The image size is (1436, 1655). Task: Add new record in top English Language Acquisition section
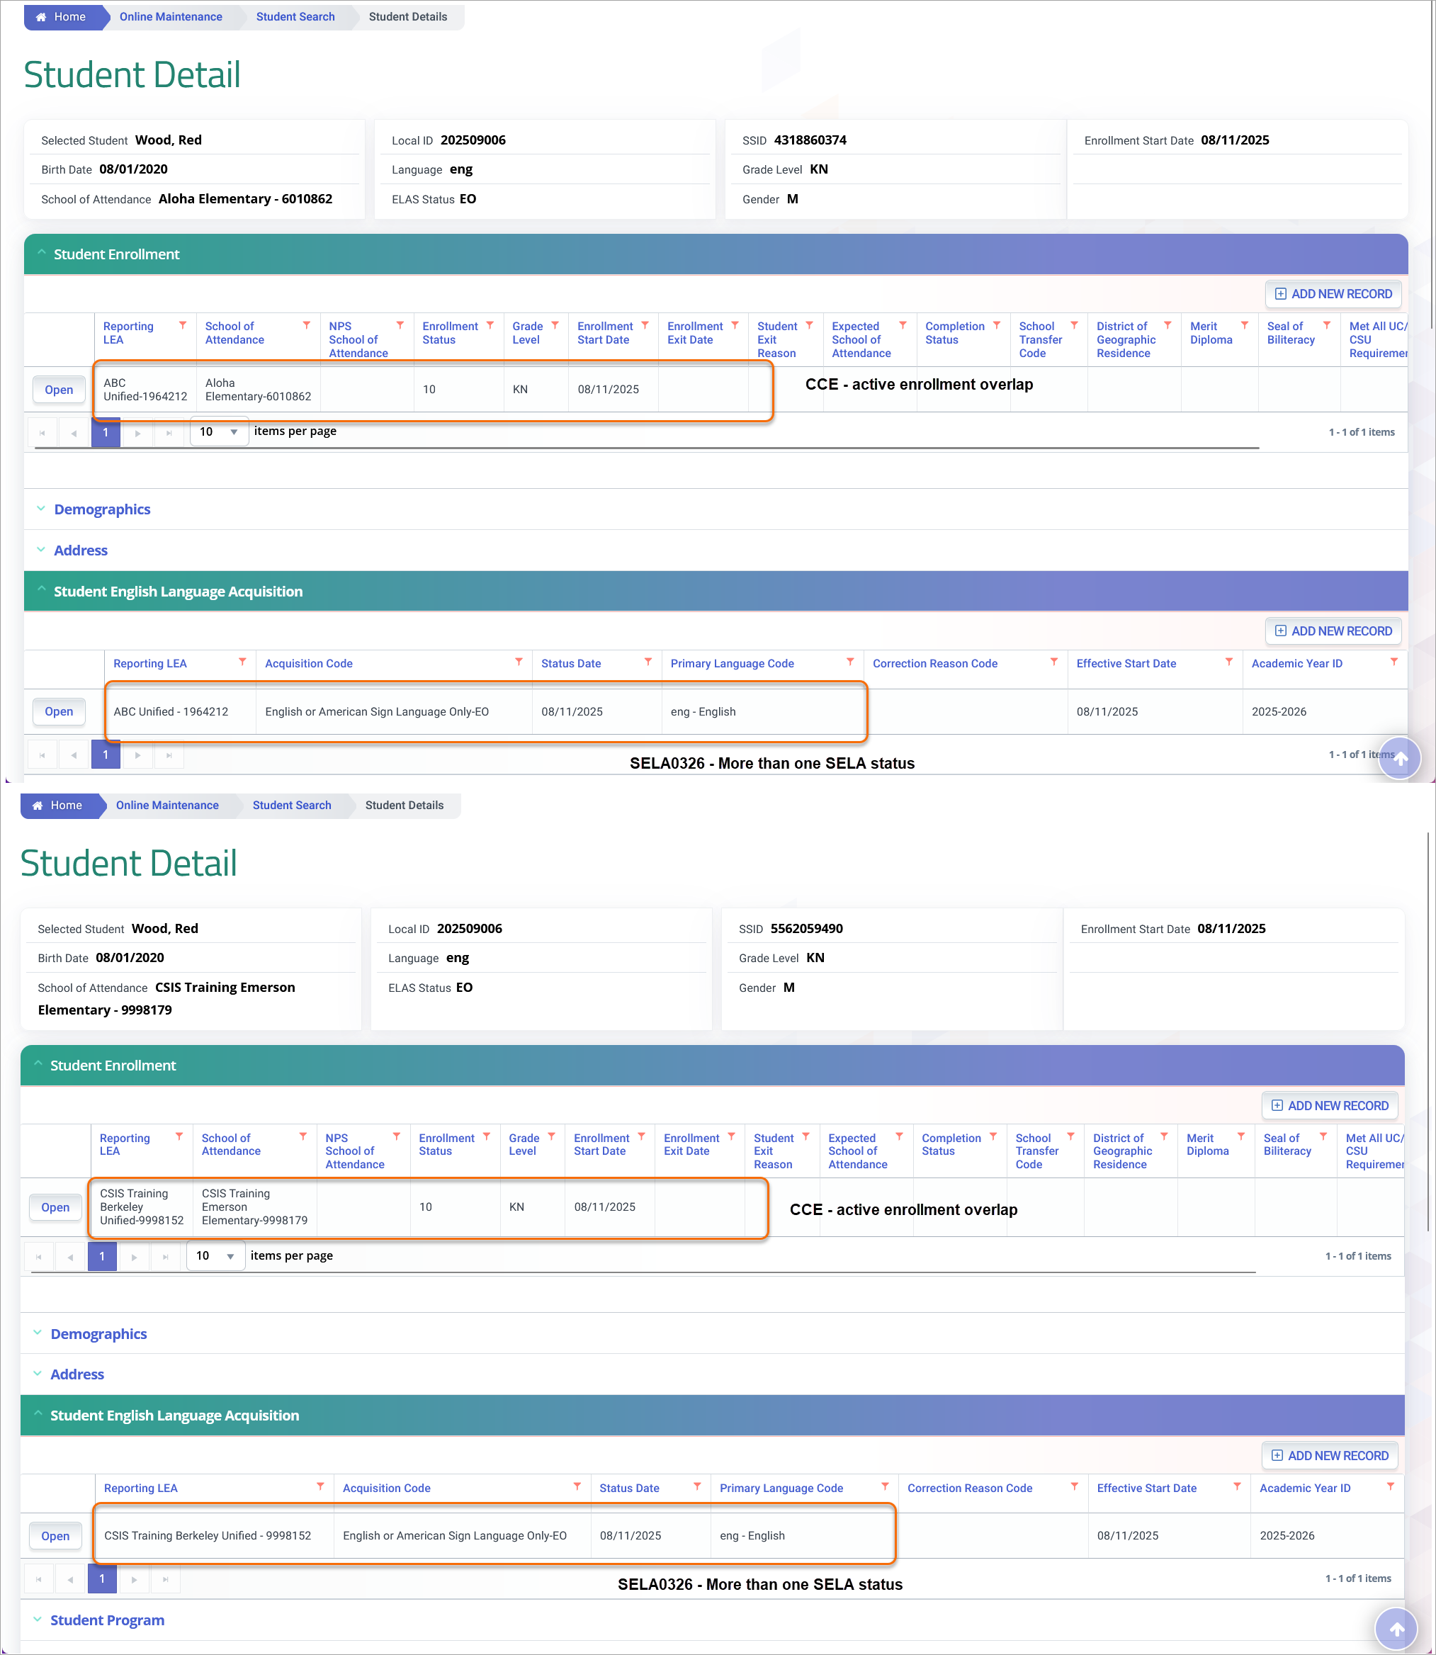[x=1333, y=631]
